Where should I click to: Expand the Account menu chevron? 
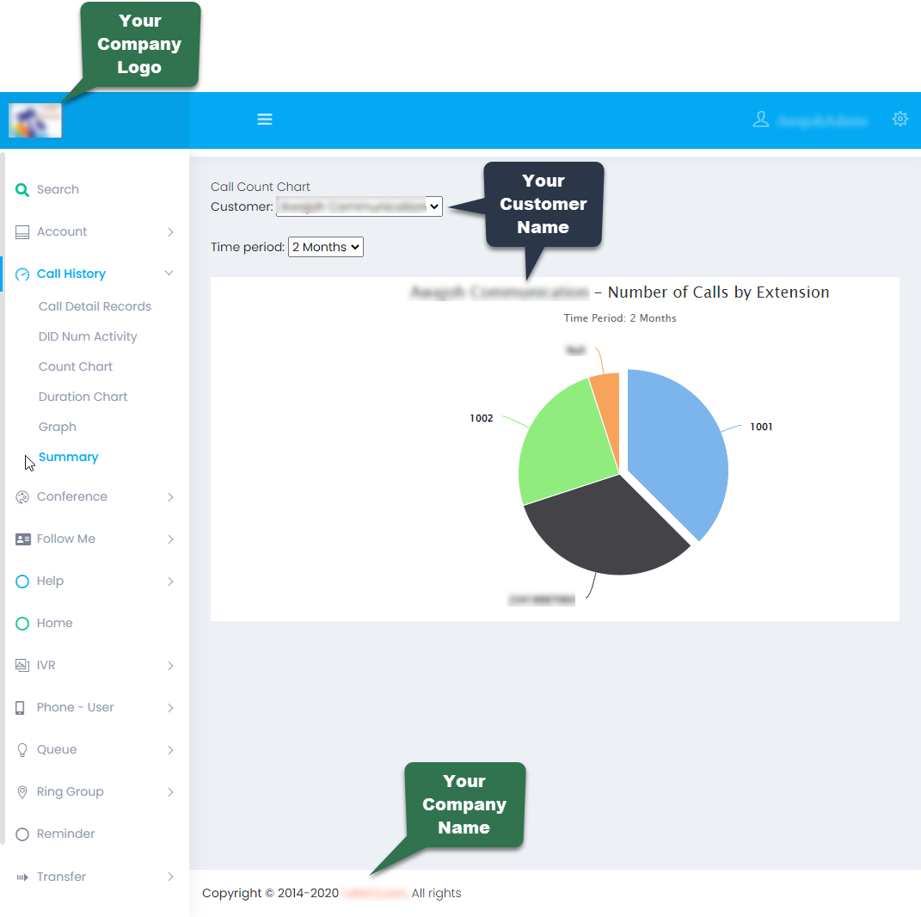(x=170, y=232)
